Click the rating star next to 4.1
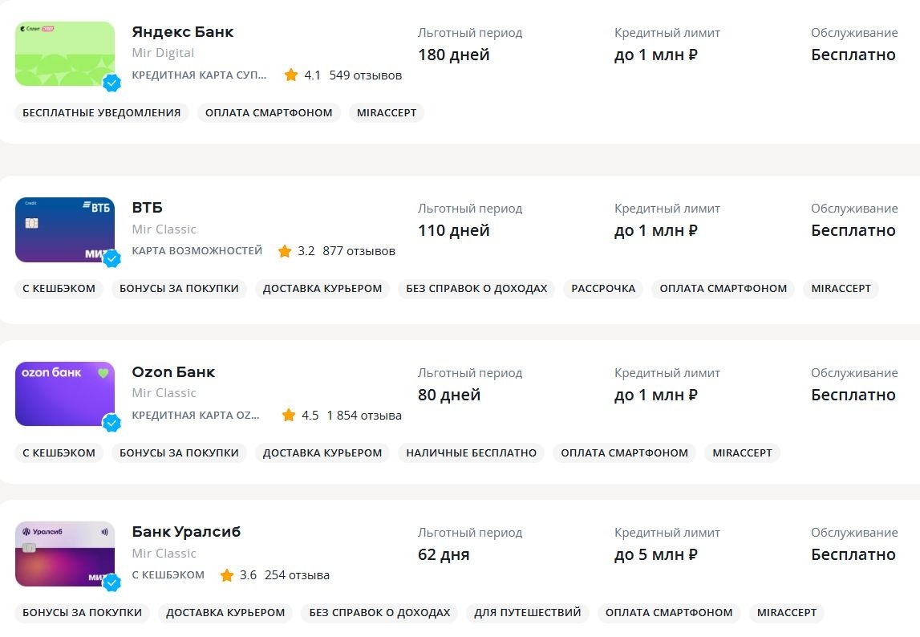920x637 pixels. tap(291, 75)
